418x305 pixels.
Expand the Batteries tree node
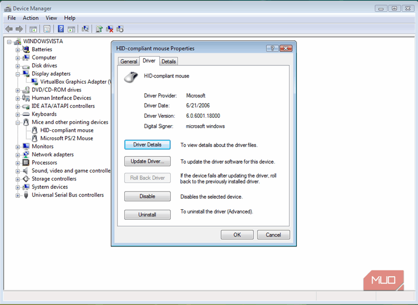coord(18,50)
